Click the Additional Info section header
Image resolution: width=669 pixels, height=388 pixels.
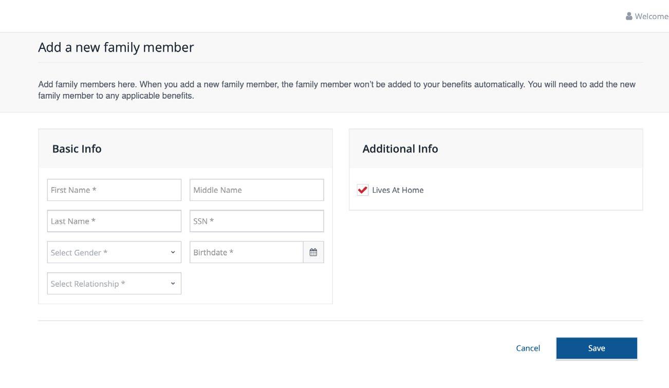point(400,149)
